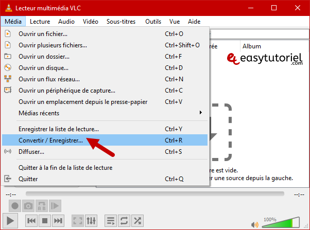Open the Audio menu
310x230 pixels.
coord(66,21)
